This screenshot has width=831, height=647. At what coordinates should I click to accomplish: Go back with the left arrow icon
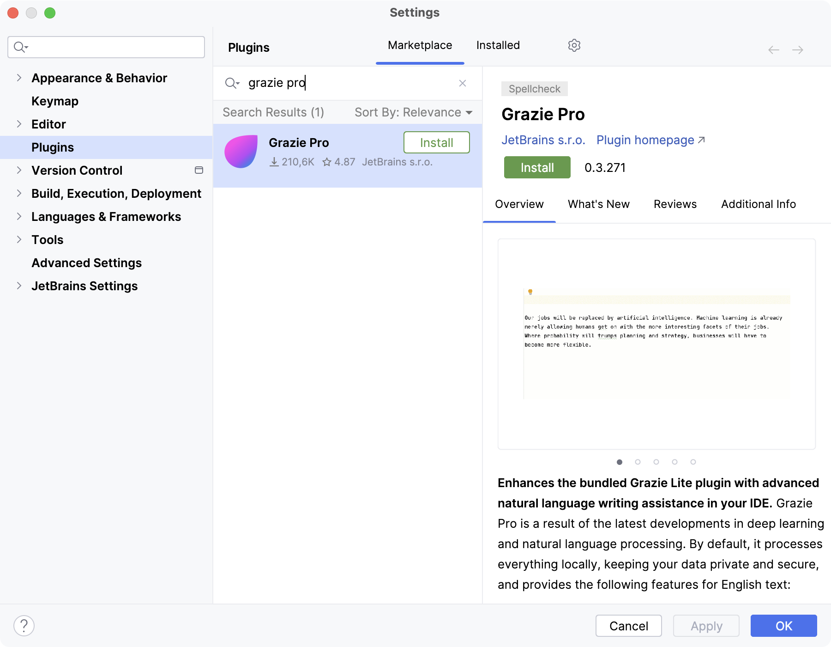coord(774,50)
